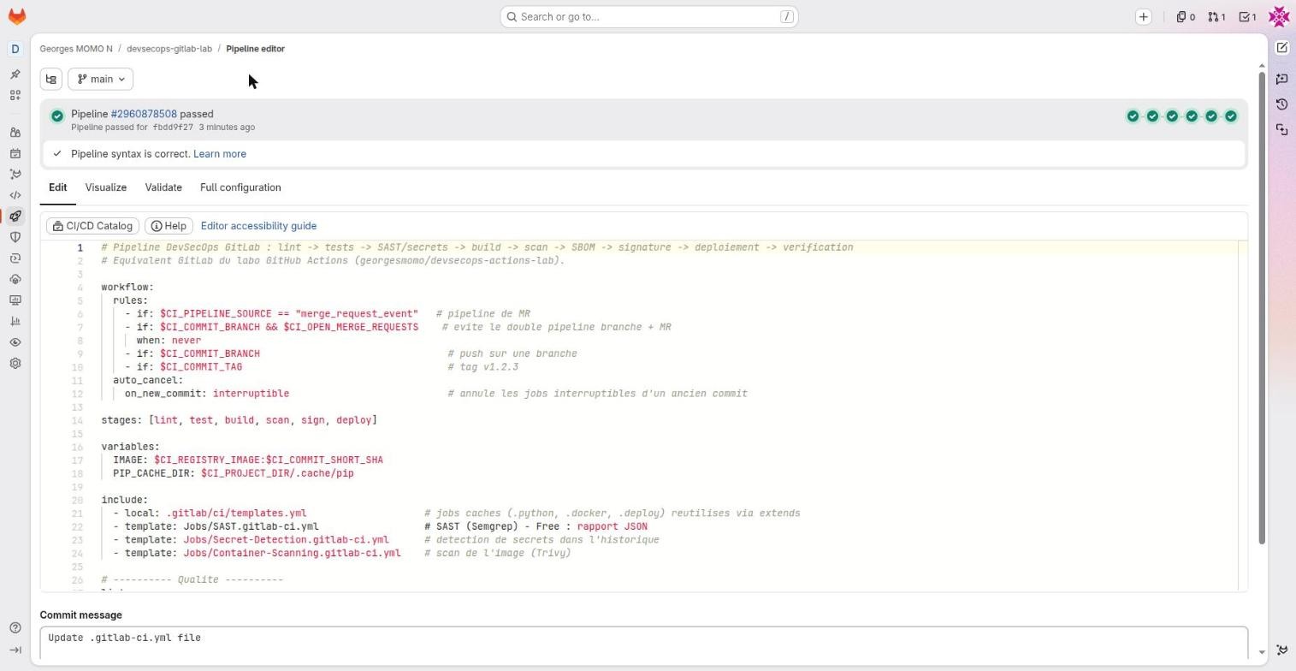The image size is (1296, 671).
Task: Expand the main branch selector dropdown
Action: (101, 79)
